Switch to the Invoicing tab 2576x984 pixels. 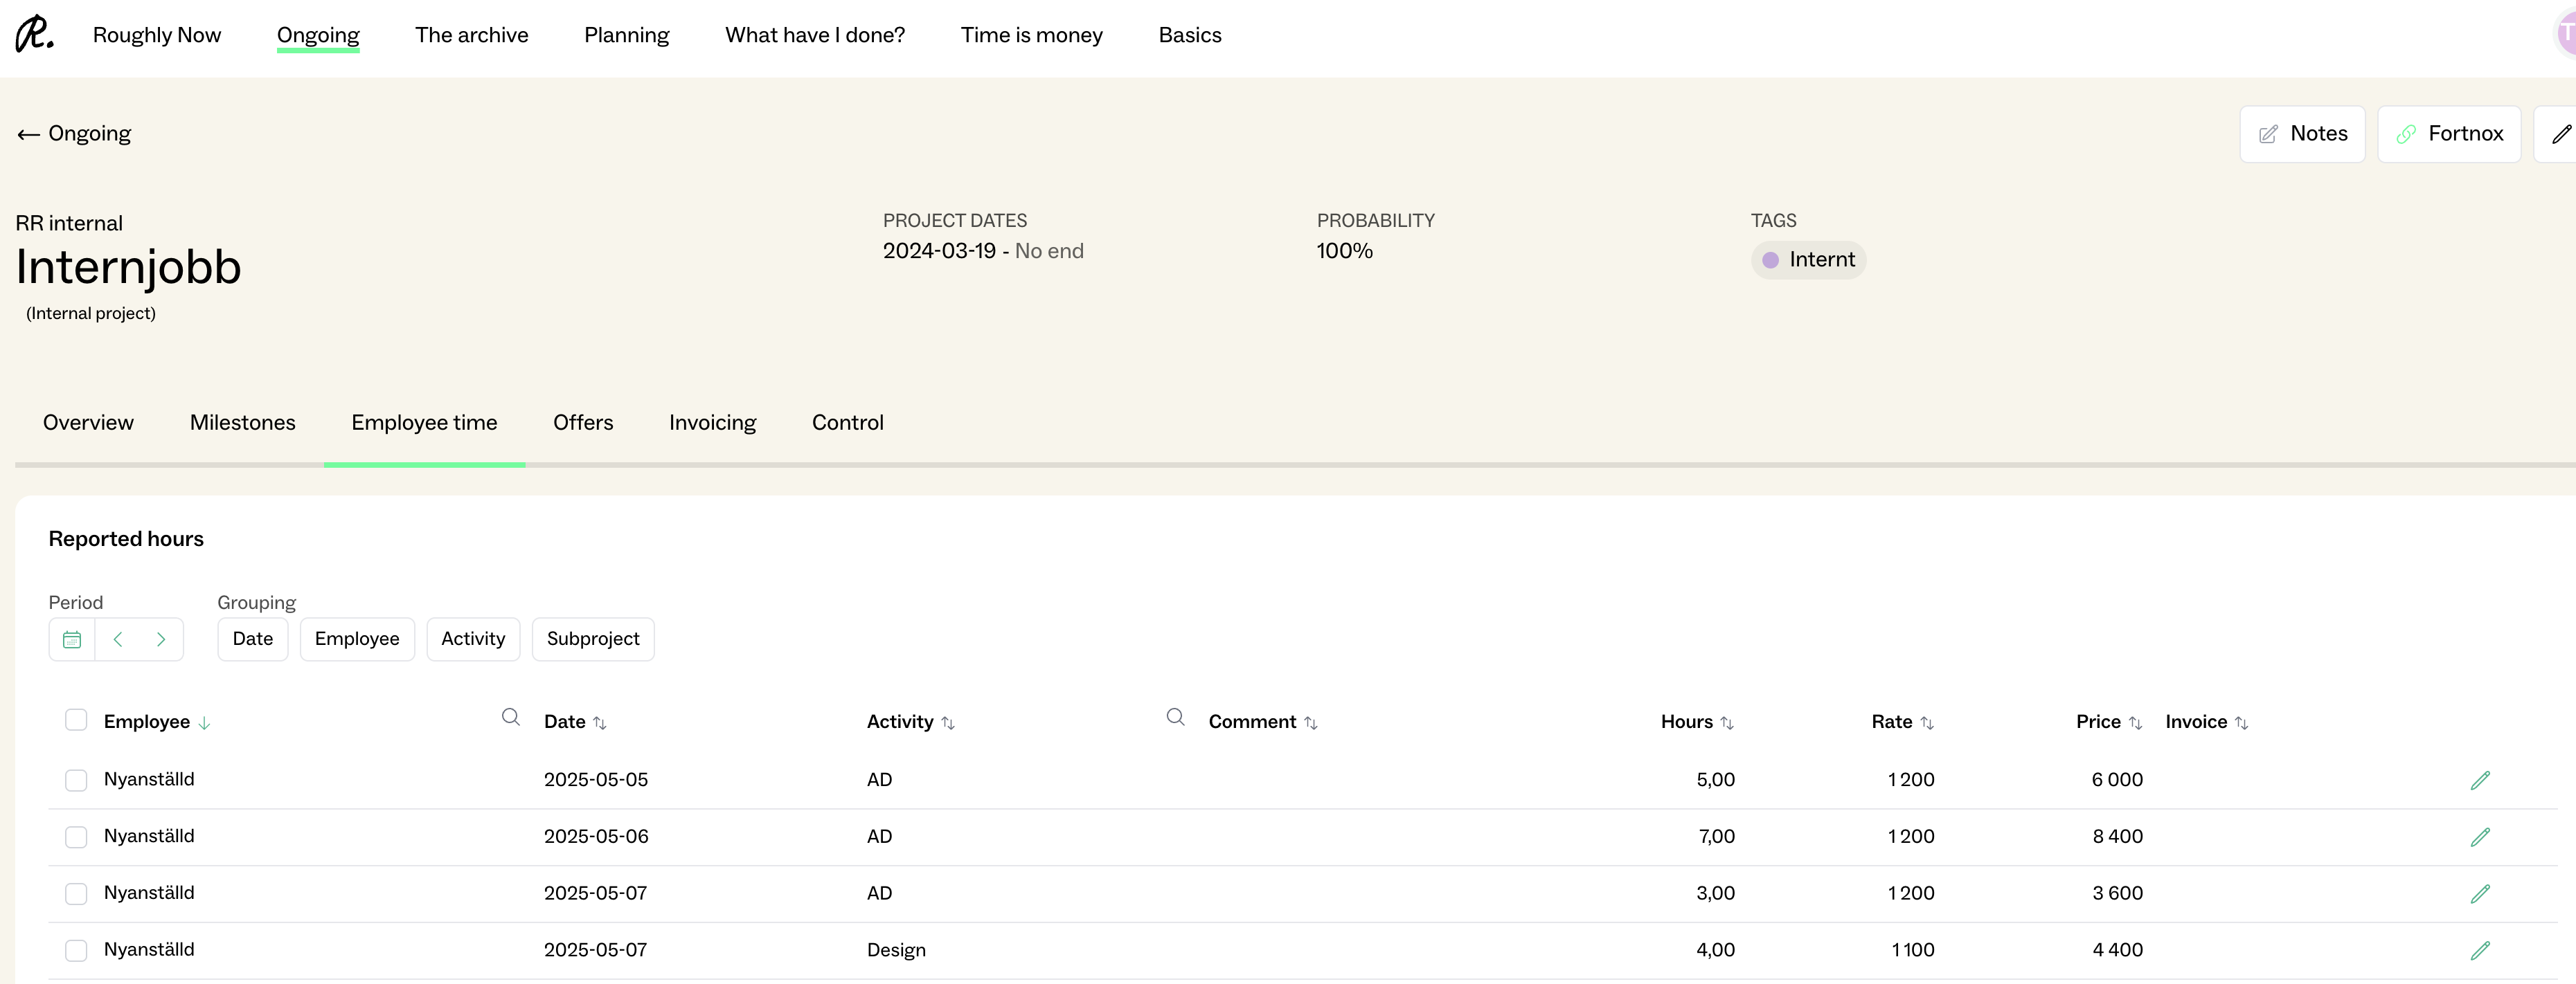712,423
